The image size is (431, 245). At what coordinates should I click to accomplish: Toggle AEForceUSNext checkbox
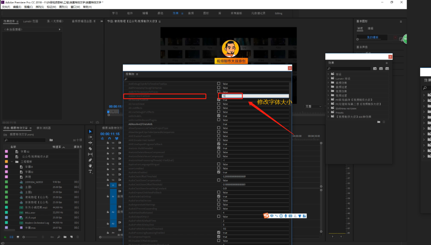(219, 104)
